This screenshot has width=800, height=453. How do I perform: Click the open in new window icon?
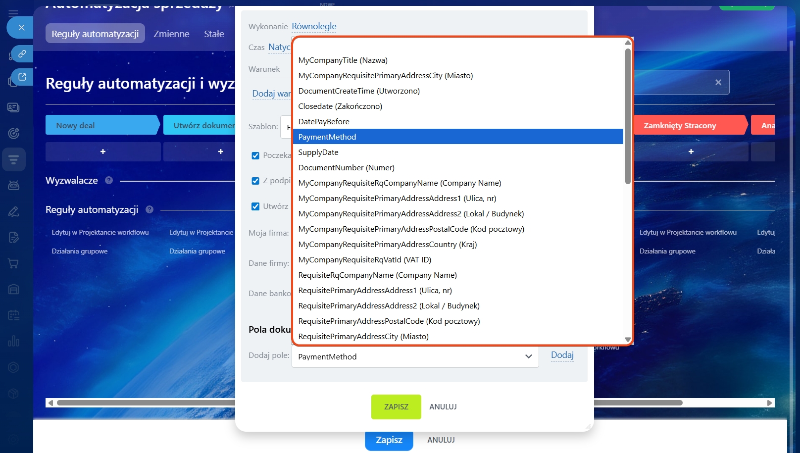point(22,77)
